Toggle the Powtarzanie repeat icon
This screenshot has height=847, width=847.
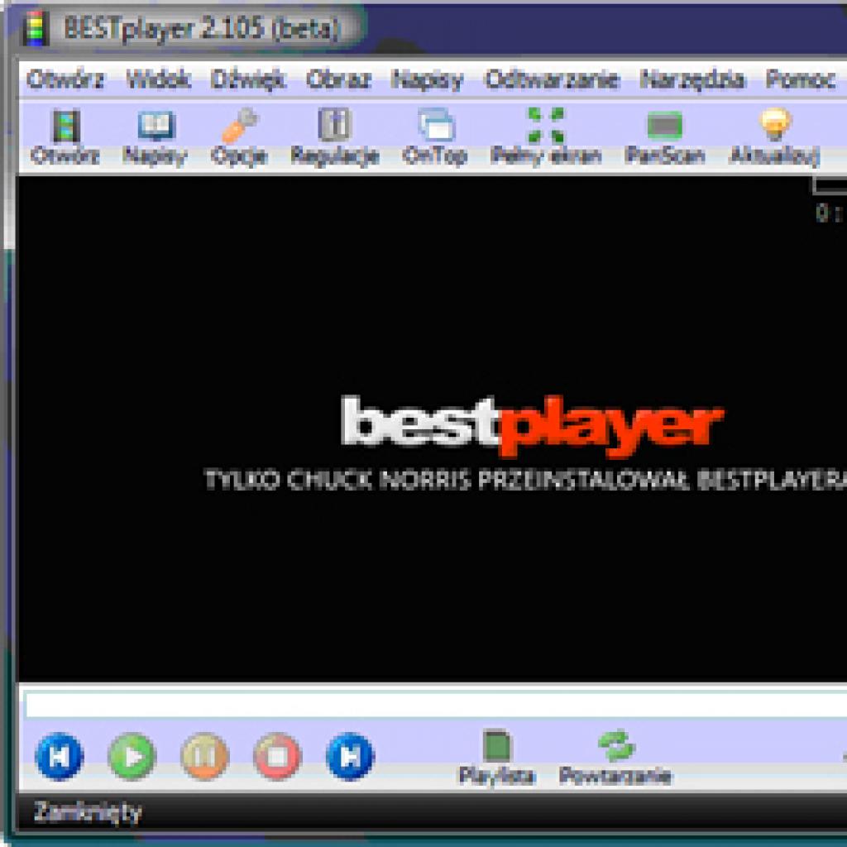[616, 745]
